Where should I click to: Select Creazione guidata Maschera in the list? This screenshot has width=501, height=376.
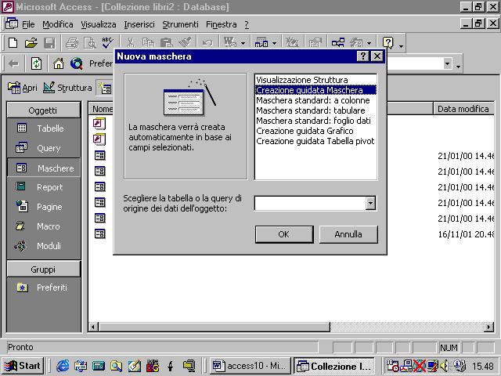point(315,90)
